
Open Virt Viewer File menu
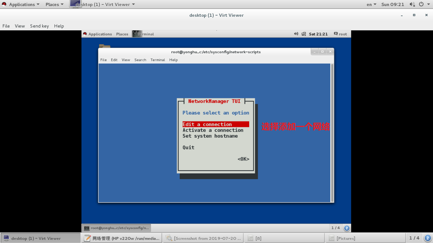tap(6, 26)
